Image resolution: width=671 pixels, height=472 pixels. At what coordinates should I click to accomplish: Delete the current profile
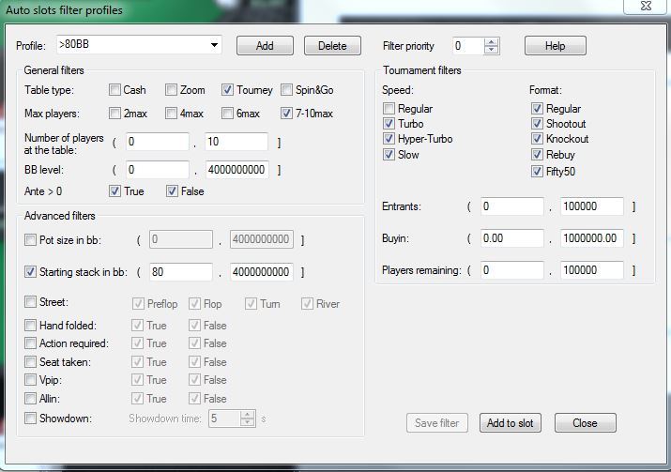[x=332, y=45]
